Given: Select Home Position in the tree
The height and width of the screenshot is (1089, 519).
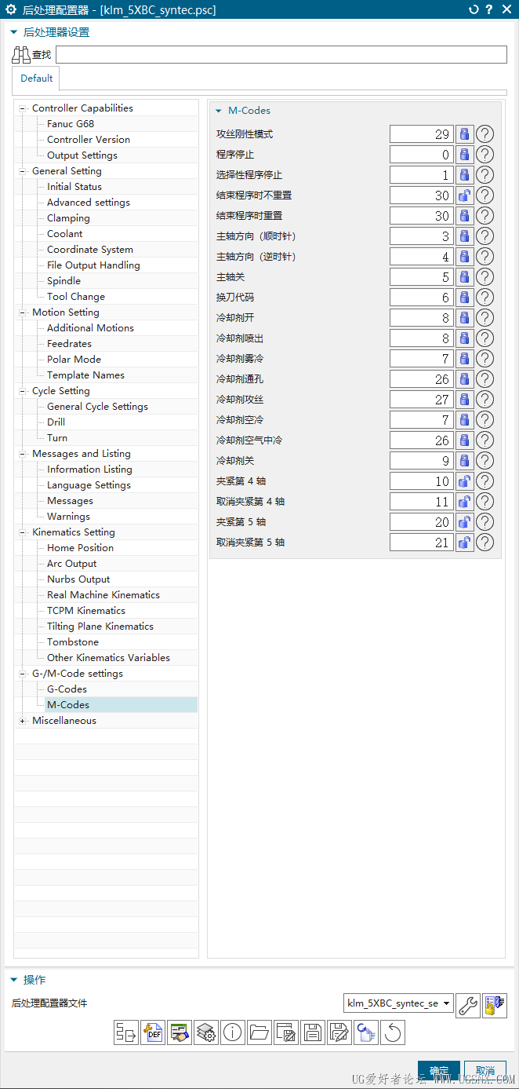Looking at the screenshot, I should pos(80,548).
